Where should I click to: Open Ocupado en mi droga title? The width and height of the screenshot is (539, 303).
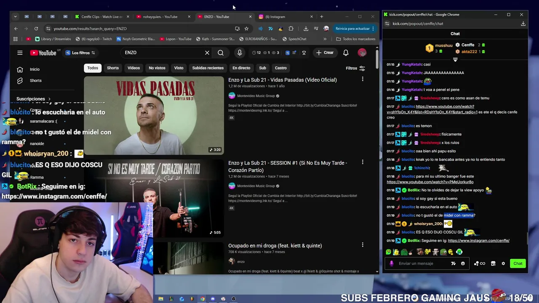pyautogui.click(x=275, y=246)
